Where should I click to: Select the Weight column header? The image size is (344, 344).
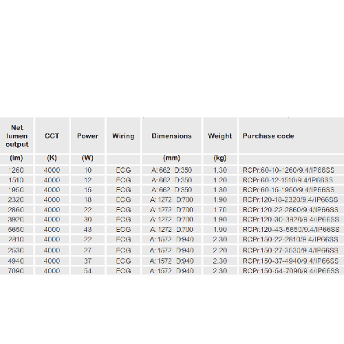coord(220,136)
